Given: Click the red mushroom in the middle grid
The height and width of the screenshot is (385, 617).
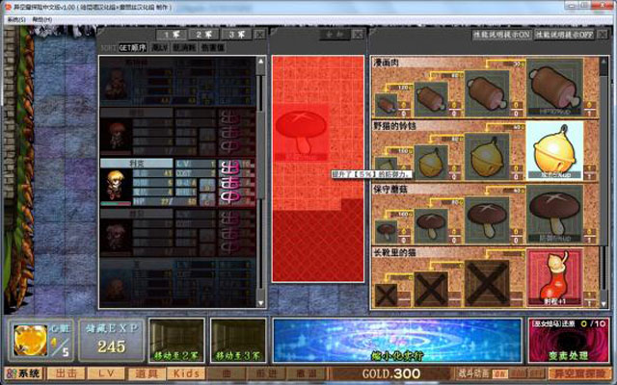Looking at the screenshot, I should click(301, 133).
